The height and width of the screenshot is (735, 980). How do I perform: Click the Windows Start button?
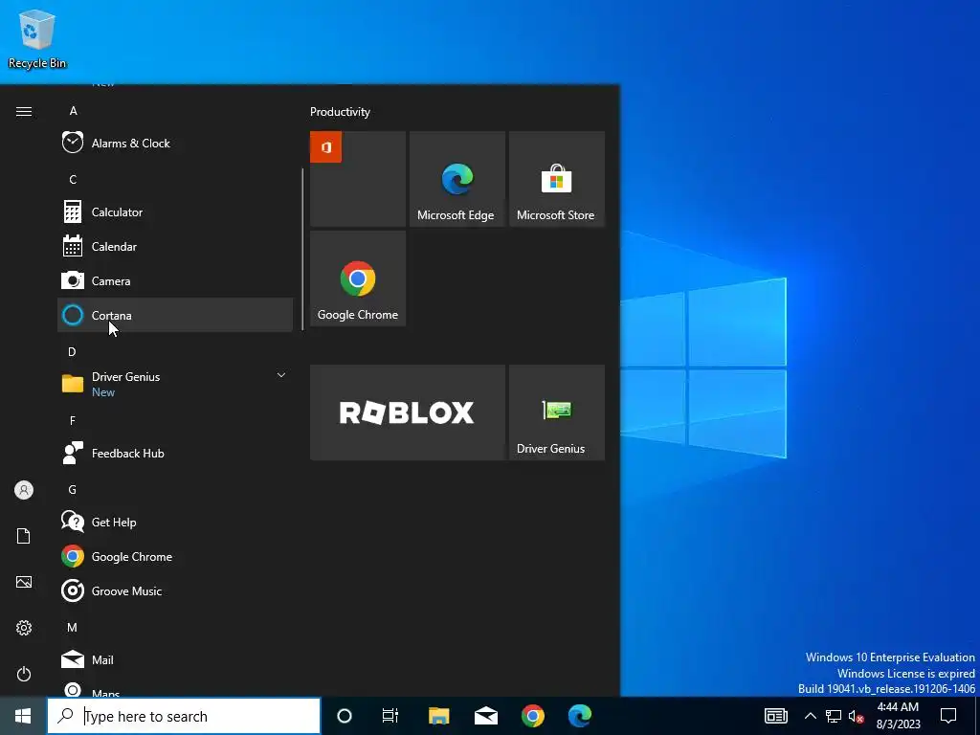pos(23,716)
